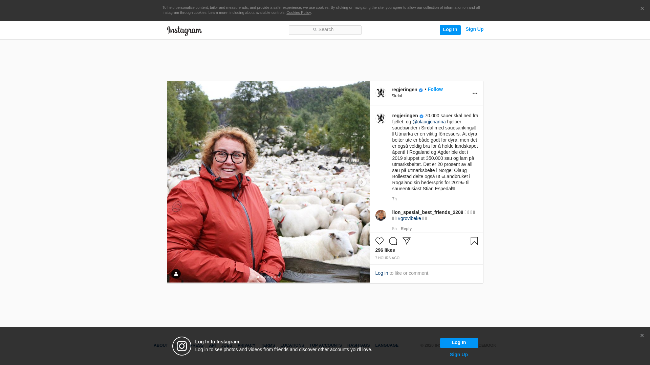Open regjeringen username in post header
Viewport: 650px width, 365px height.
404,90
